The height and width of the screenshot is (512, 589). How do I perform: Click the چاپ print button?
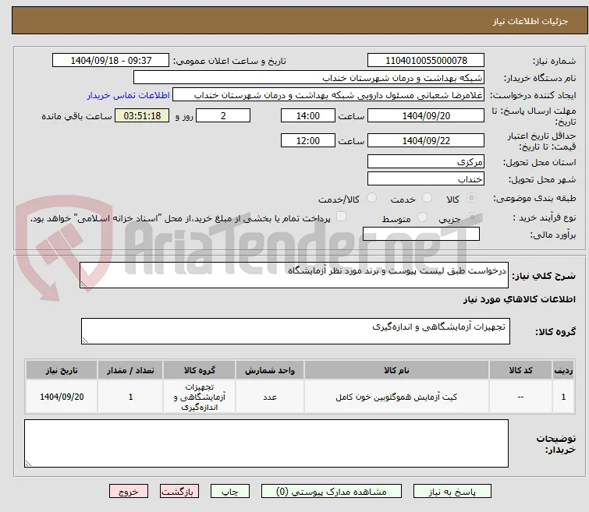click(230, 492)
